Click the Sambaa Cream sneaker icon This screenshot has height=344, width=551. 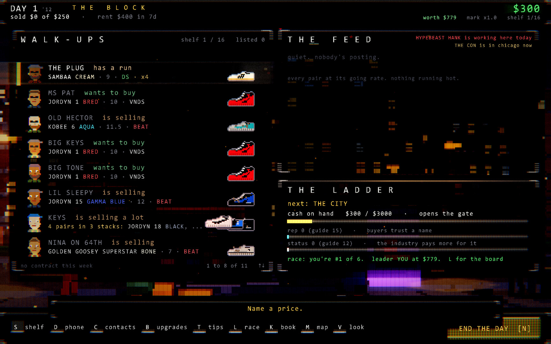click(x=241, y=76)
